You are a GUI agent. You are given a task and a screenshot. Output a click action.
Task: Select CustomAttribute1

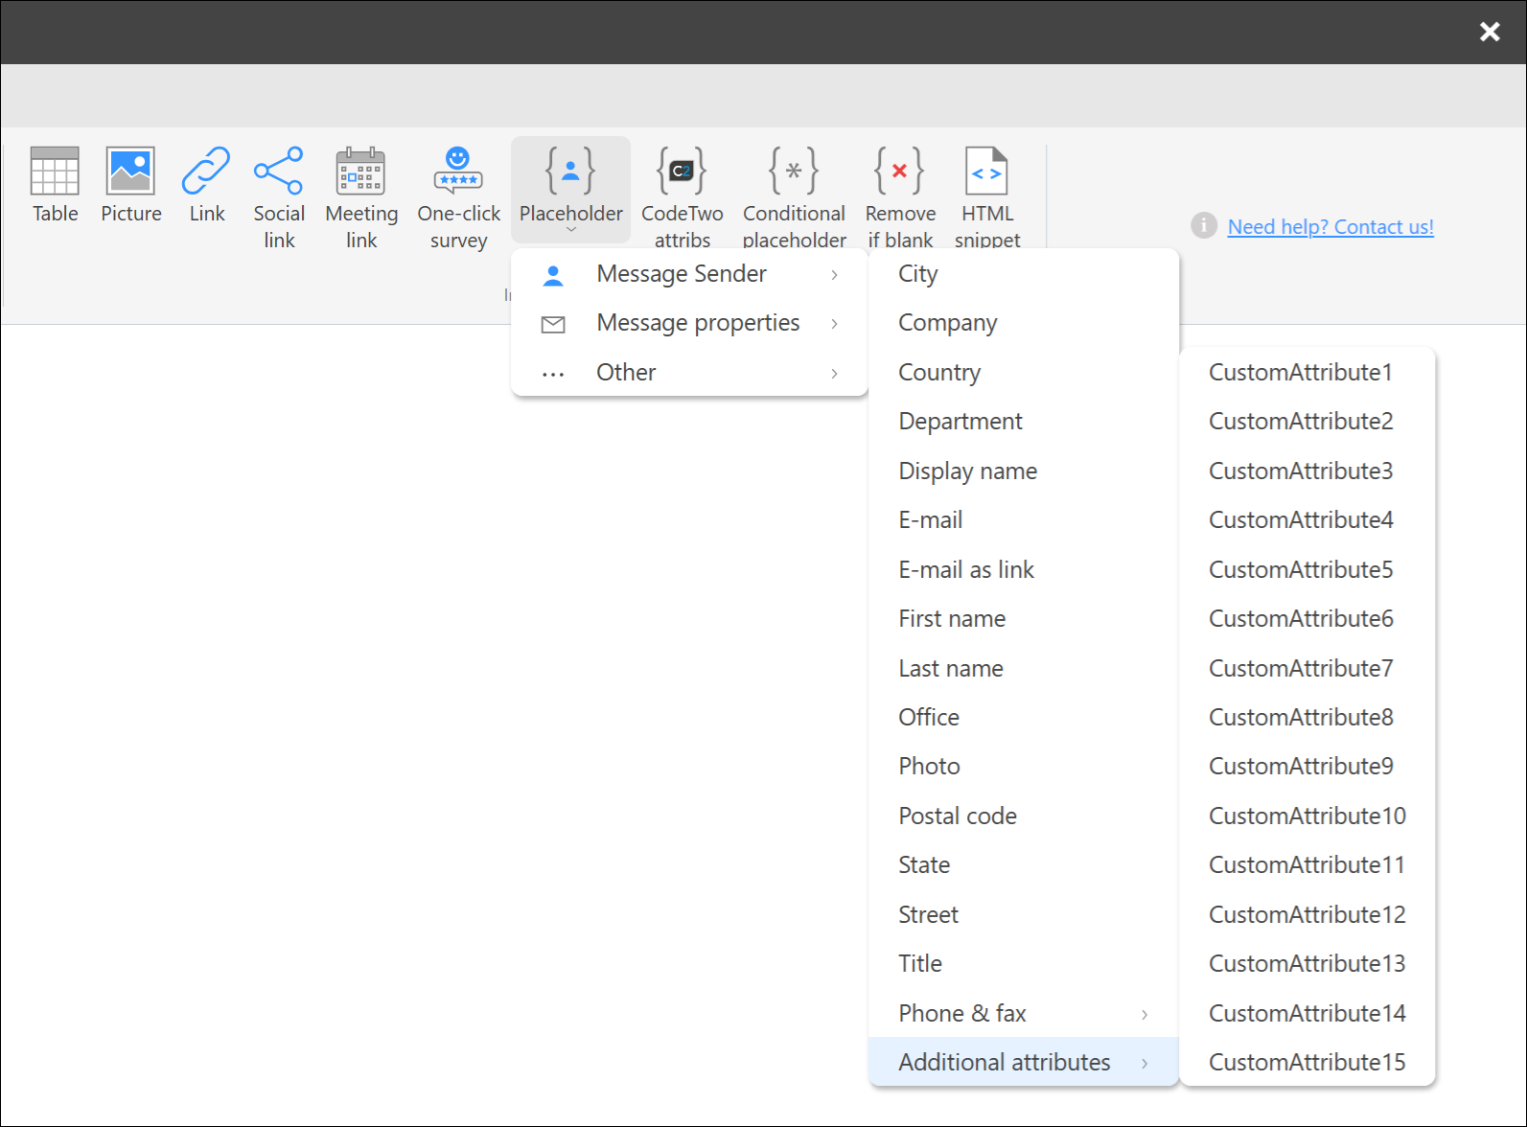1307,373
